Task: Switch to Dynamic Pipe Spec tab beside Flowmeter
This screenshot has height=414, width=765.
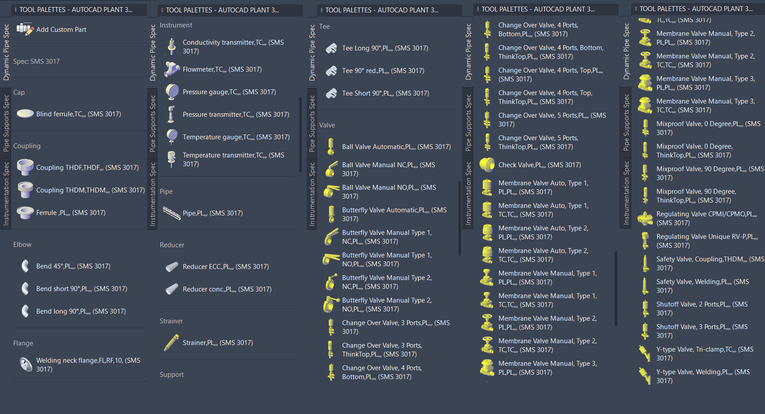Action: pos(153,52)
